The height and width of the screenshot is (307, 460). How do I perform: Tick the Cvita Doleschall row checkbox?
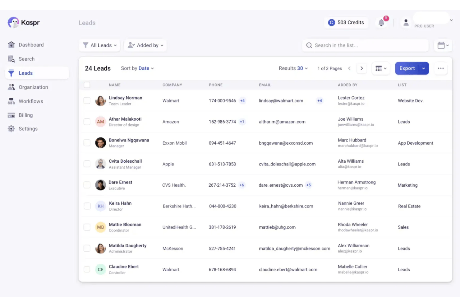coord(87,164)
